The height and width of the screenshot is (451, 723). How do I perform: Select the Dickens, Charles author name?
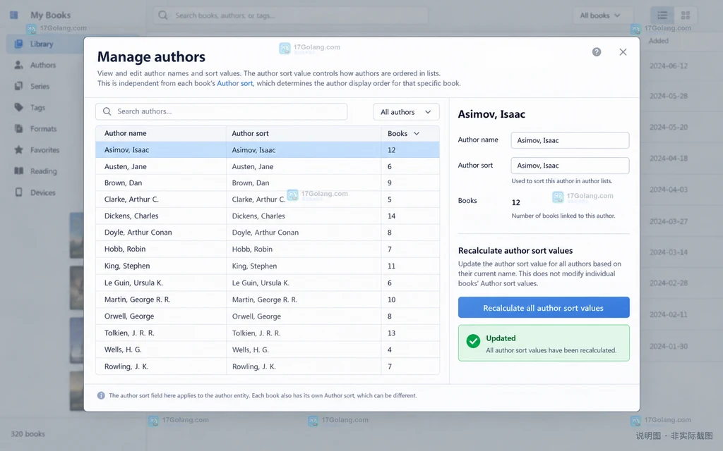[131, 216]
